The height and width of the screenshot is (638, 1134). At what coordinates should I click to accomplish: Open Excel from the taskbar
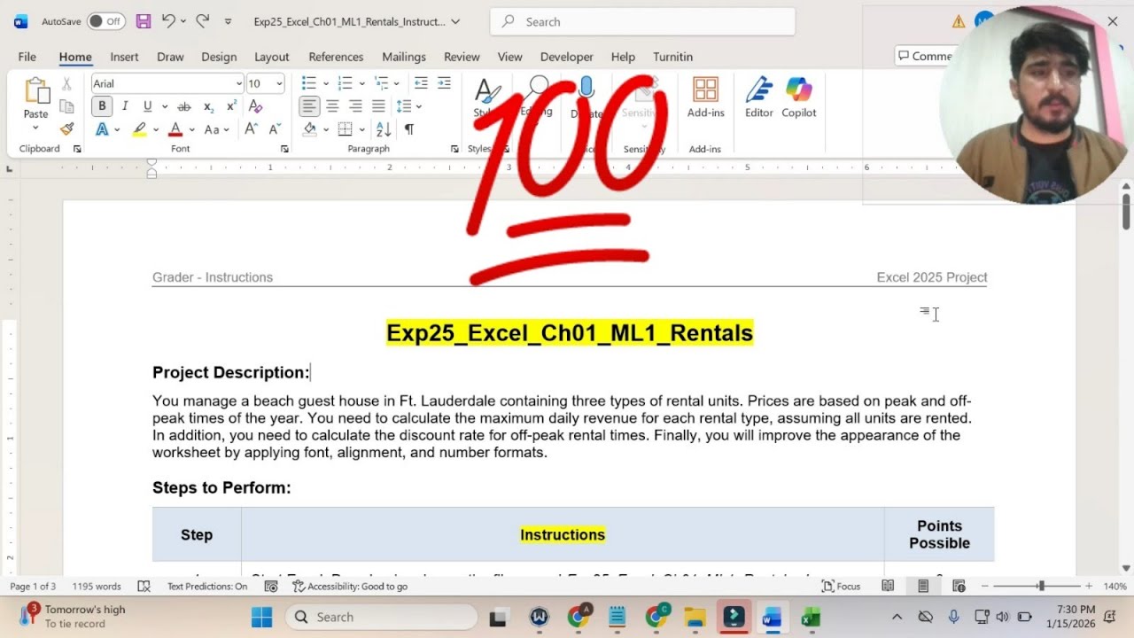[810, 618]
